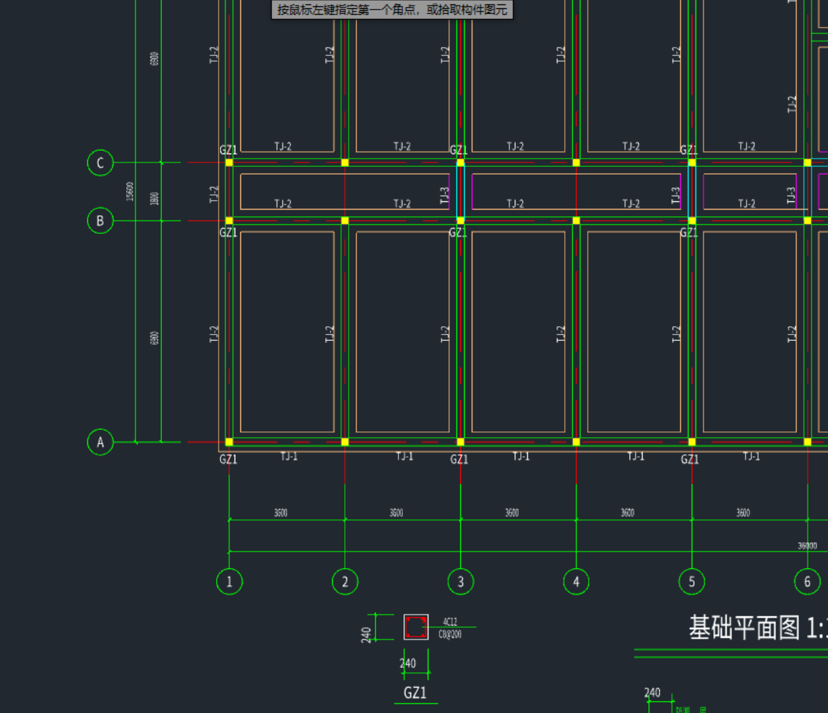Pick the 1800 dimension text between B and C
828x713 pixels.
point(154,199)
